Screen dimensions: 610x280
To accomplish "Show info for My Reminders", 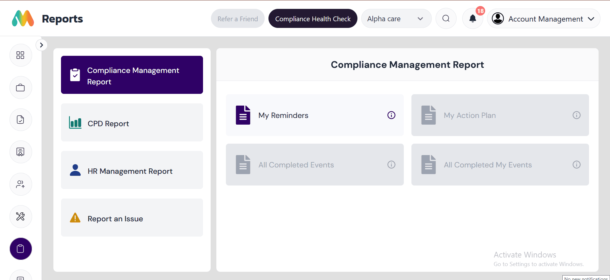I will pyautogui.click(x=391, y=115).
